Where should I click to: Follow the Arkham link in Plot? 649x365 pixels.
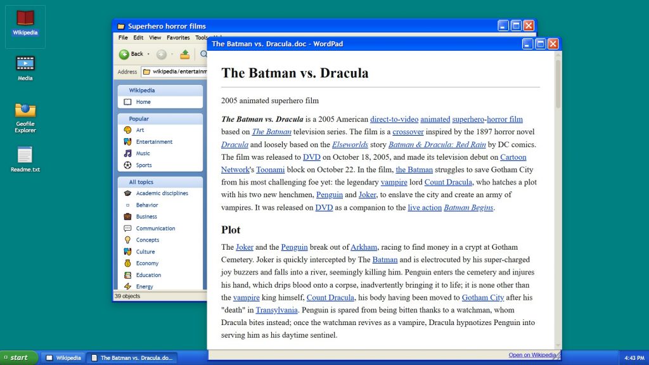pos(363,247)
